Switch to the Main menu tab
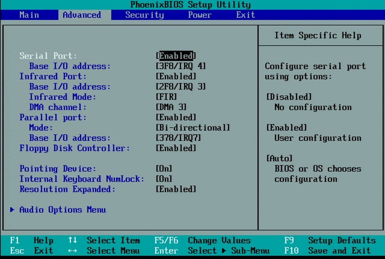The image size is (385, 259). pos(29,15)
